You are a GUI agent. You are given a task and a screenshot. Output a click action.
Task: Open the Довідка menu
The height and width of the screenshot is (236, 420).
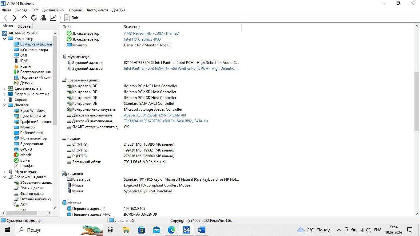(119, 10)
